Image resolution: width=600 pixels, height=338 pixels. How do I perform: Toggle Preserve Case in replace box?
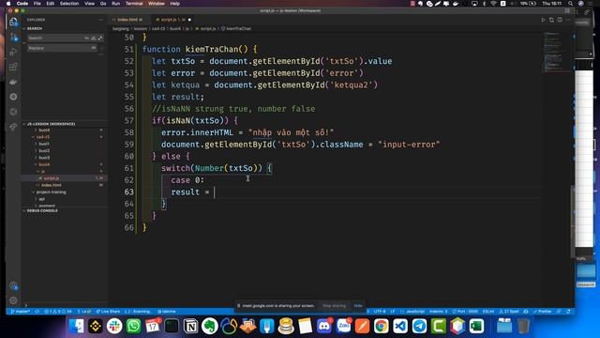(94, 48)
